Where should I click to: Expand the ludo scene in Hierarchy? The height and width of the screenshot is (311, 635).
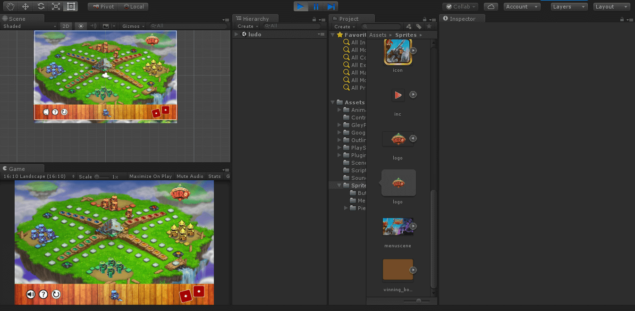237,34
